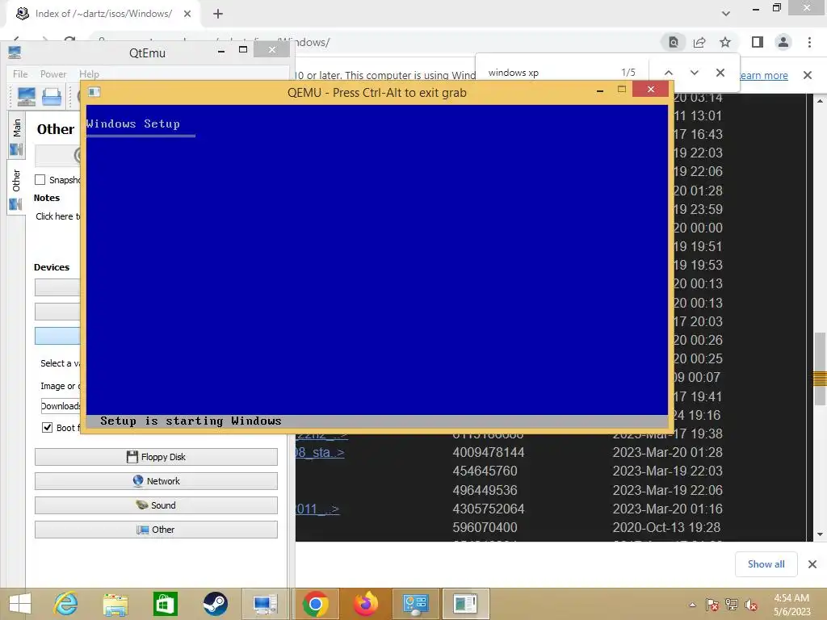
Task: Close the Chrome downloads bar
Action: [812, 564]
